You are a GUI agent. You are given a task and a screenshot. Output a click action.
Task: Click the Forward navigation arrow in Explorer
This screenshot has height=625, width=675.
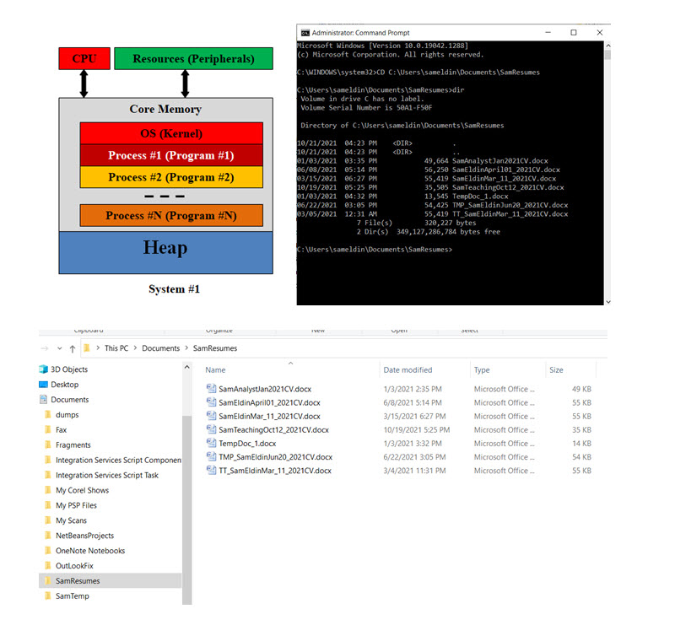tap(45, 348)
